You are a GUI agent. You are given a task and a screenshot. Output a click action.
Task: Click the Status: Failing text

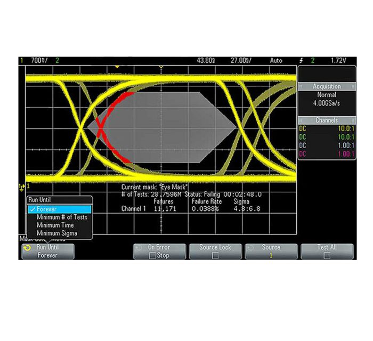202,194
